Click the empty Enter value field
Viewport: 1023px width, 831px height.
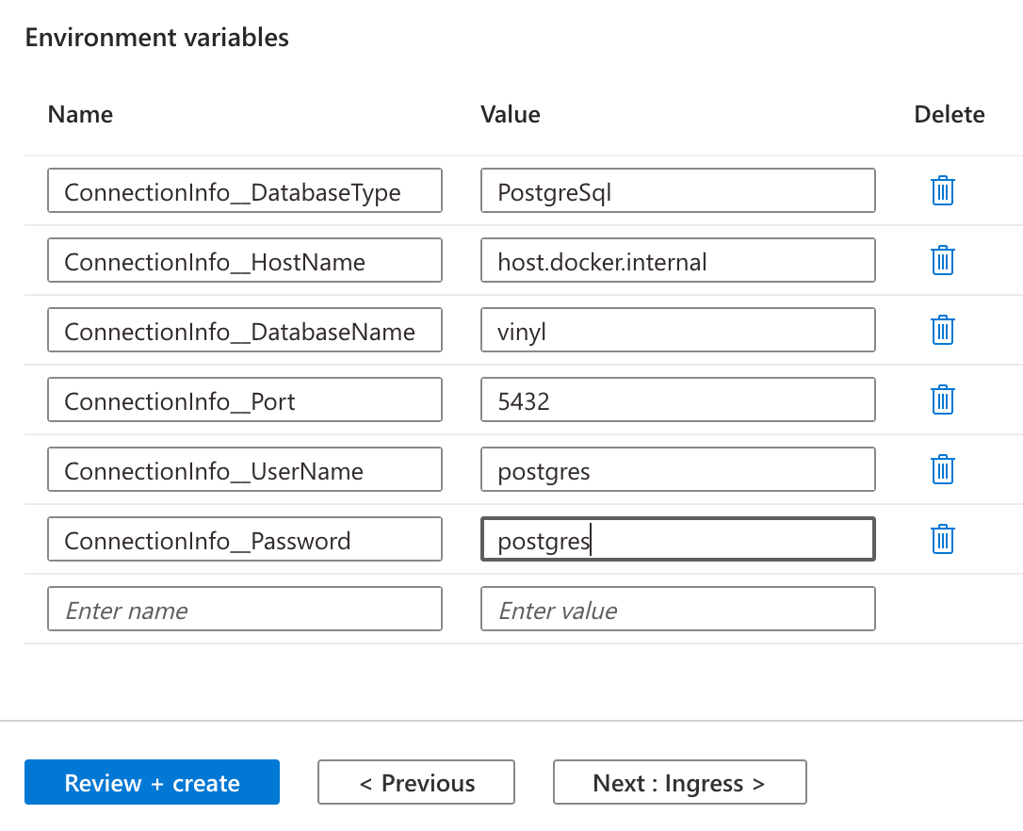(677, 609)
